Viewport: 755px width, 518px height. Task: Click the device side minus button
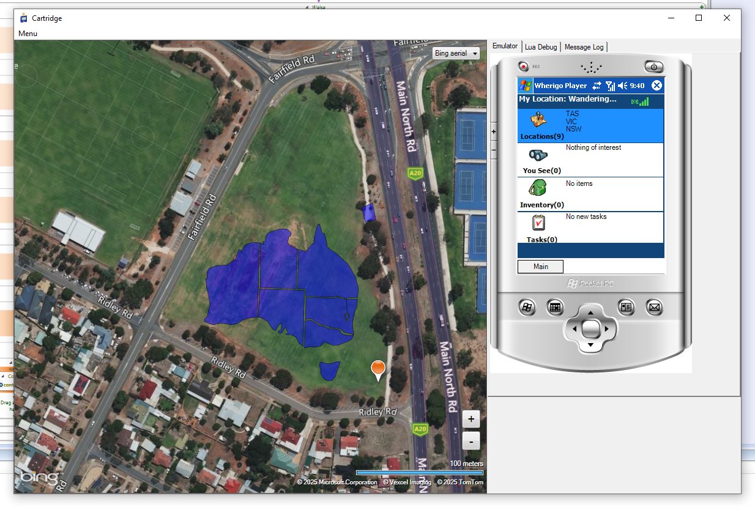[494, 149]
